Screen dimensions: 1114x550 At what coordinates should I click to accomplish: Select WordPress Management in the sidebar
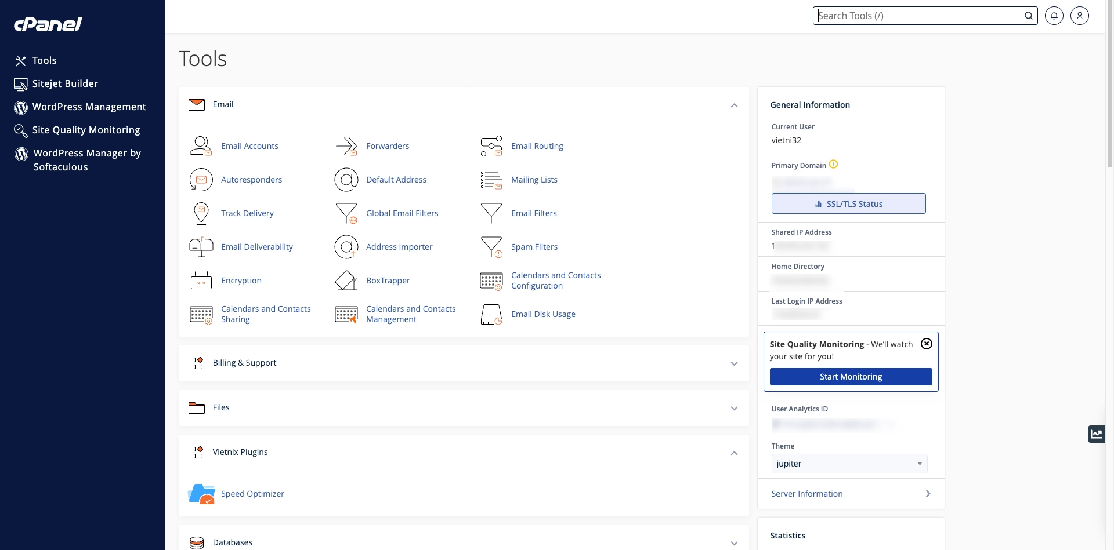coord(88,107)
